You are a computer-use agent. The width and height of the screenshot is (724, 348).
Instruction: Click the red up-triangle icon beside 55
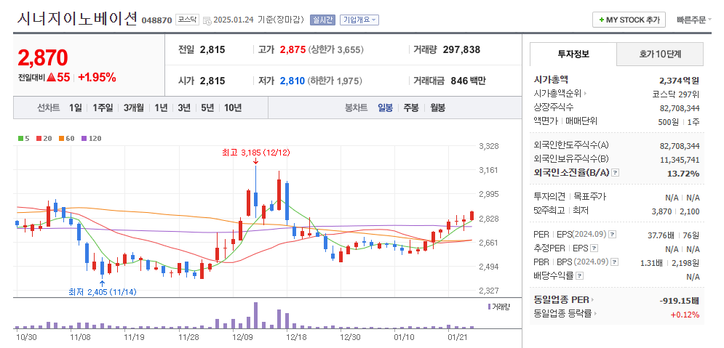[x=51, y=77]
